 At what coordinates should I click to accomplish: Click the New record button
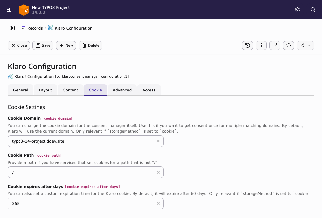point(66,45)
